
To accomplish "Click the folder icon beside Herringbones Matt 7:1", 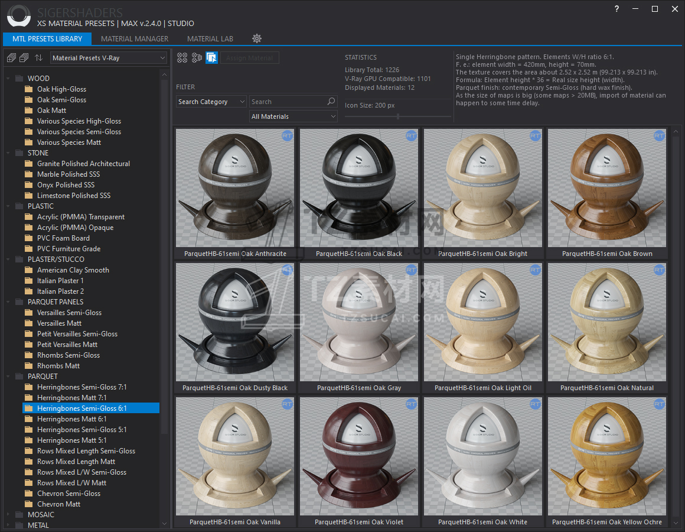I will [29, 398].
